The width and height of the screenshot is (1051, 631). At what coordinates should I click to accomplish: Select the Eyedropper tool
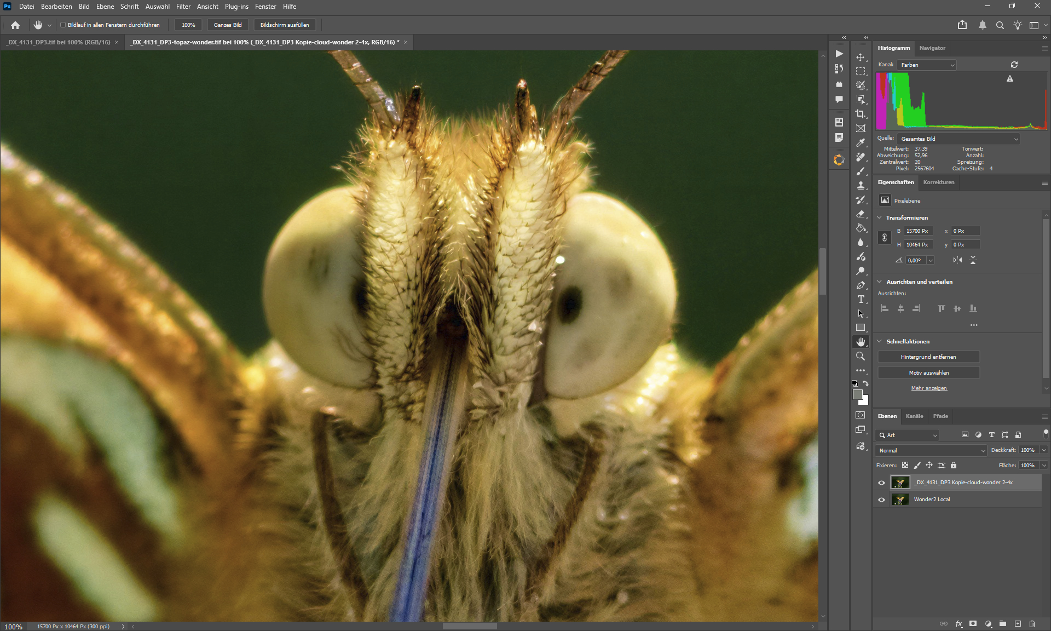(861, 142)
